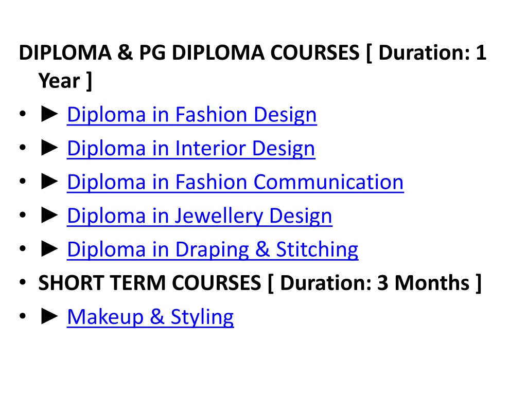Open the Diploma in Fashion Communication link
Viewport: 527px width, 395px height.
(235, 183)
